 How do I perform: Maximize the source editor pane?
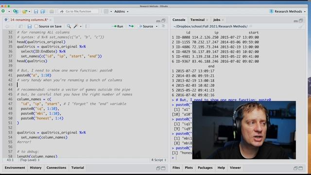point(163,20)
